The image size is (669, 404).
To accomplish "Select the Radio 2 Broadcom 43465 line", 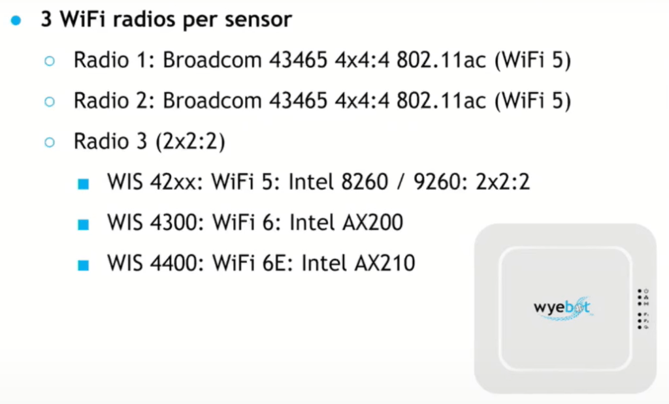I will 322,101.
